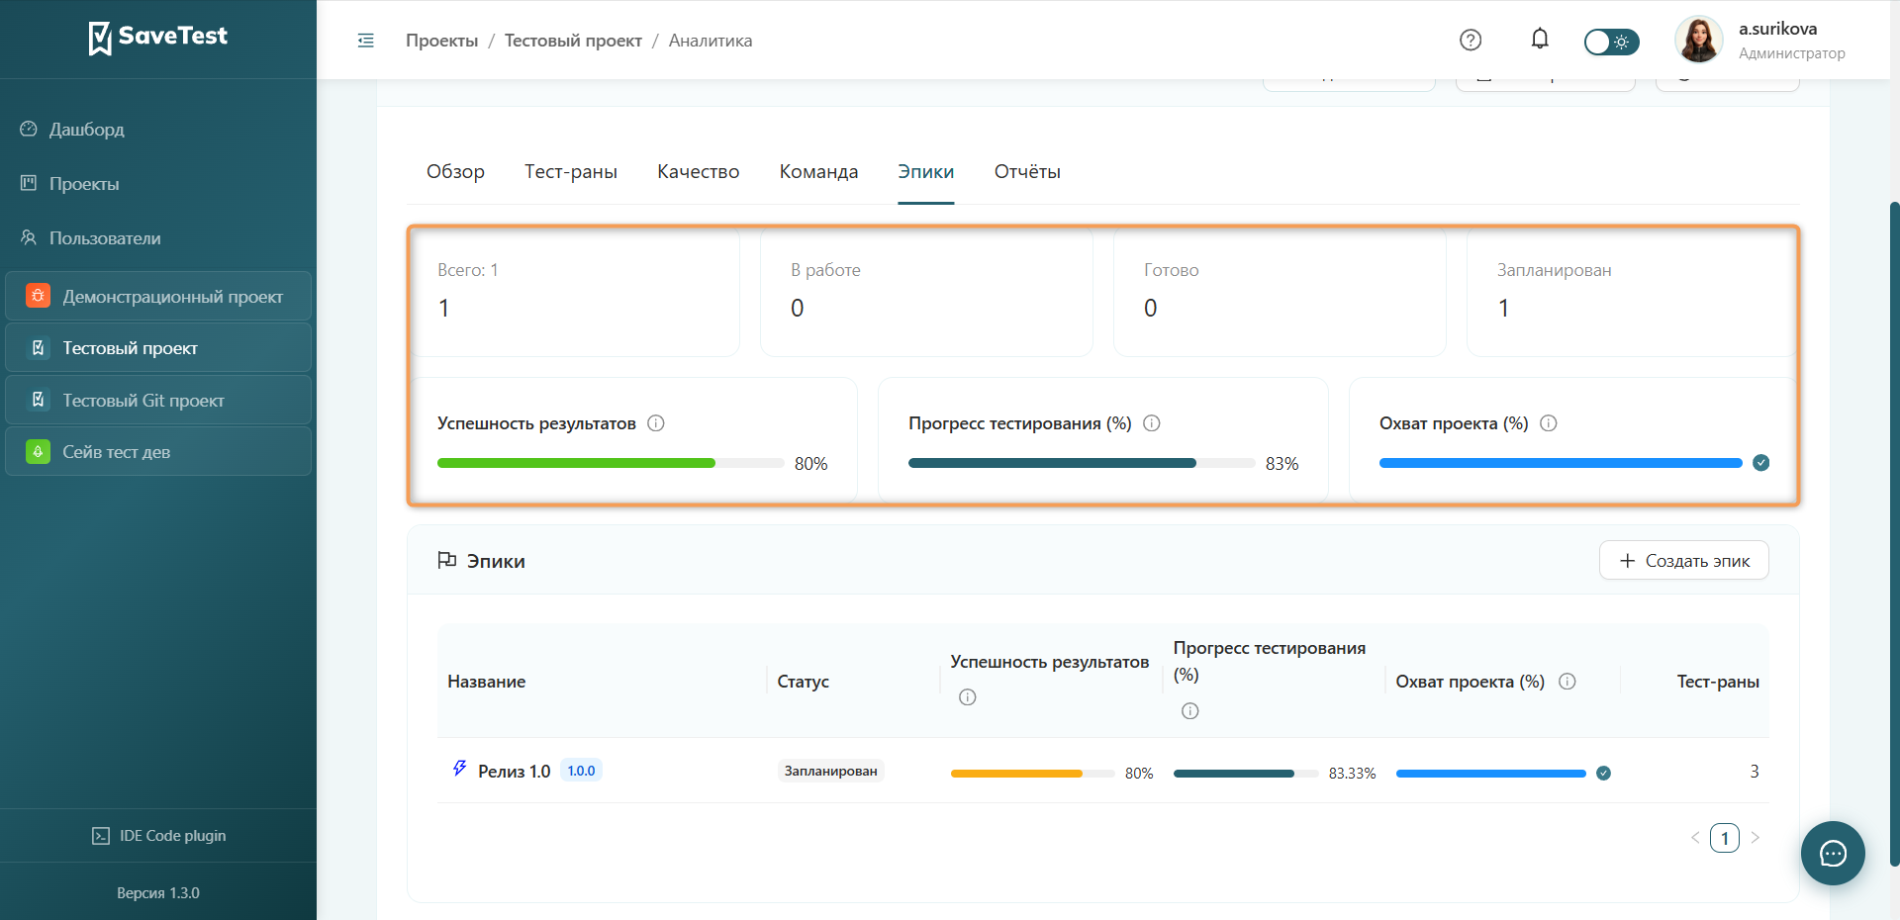1900x920 pixels.
Task: Open the notifications bell
Action: click(x=1540, y=40)
